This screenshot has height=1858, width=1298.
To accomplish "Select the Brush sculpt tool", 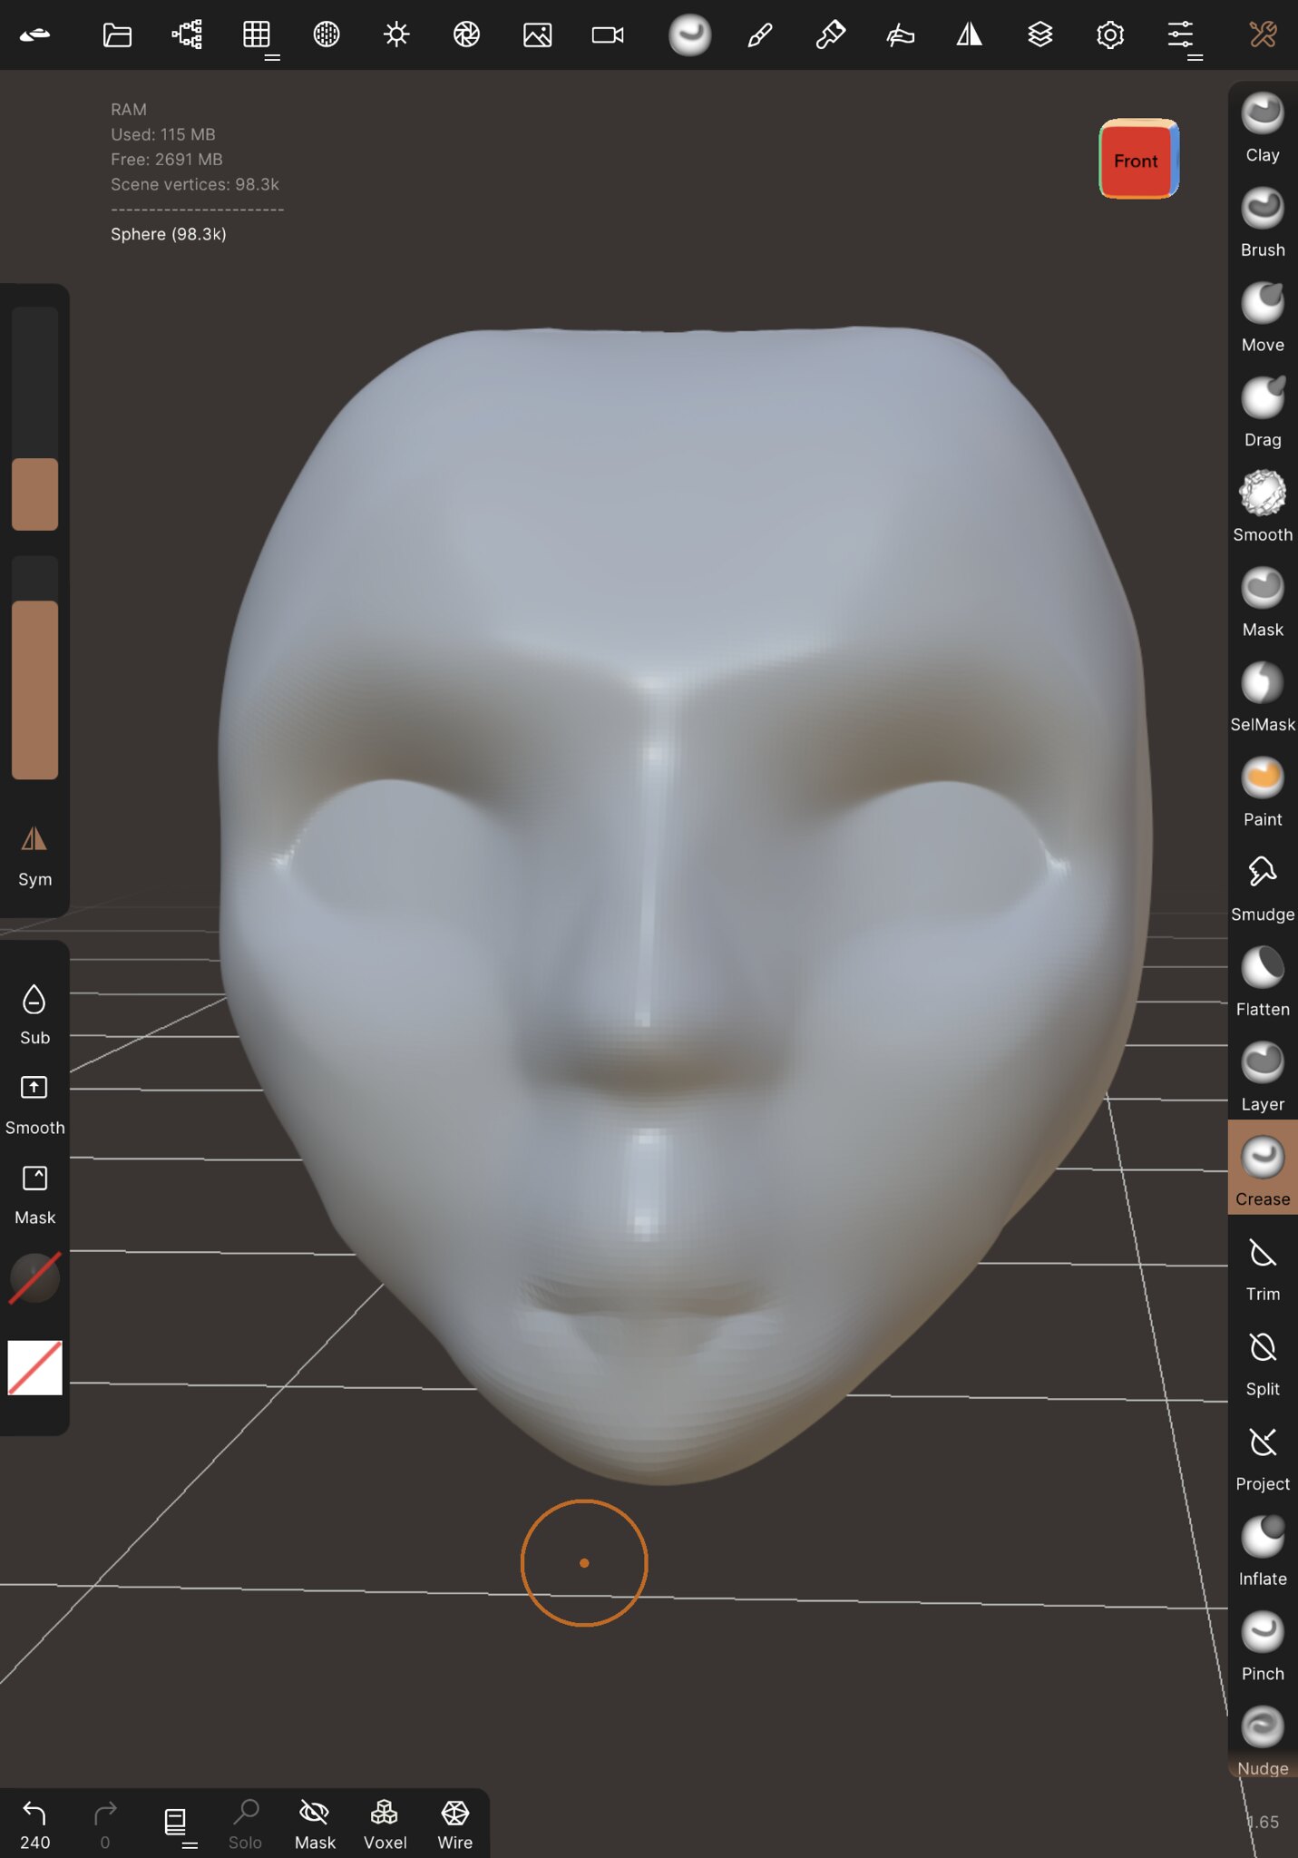I will point(1262,223).
